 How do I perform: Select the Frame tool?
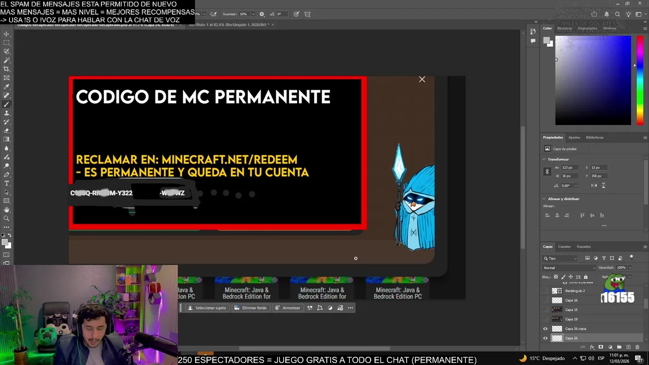click(7, 78)
